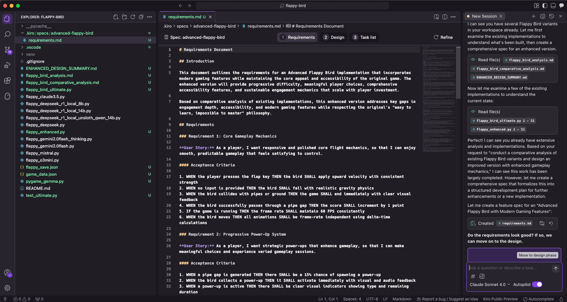
Task: Open chat session history icon
Action: (552, 16)
